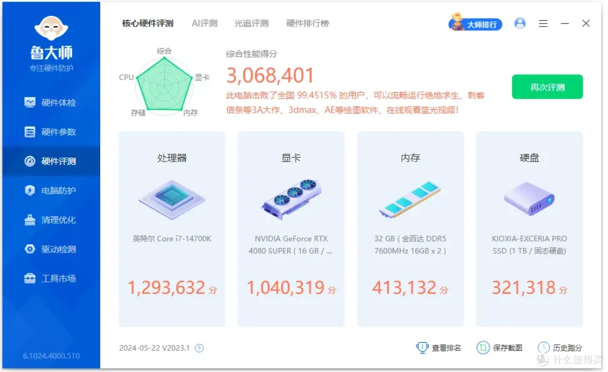Open 清理优化 in the sidebar
608x372 pixels.
[x=51, y=220]
